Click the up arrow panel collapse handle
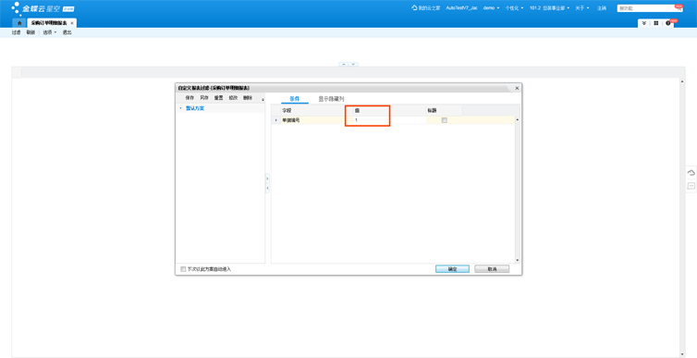Viewport: 697px width, 358px height. click(x=343, y=64)
